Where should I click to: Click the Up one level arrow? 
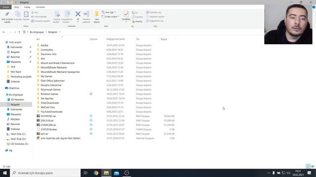click(x=19, y=32)
